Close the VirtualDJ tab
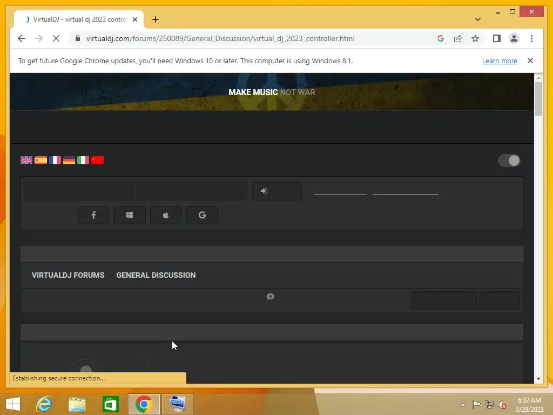553x415 pixels. [135, 19]
